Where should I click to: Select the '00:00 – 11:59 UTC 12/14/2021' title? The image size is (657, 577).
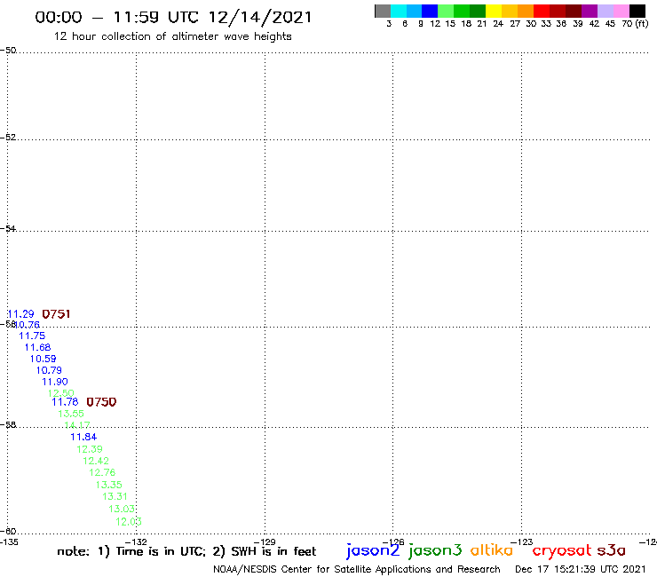click(x=173, y=17)
